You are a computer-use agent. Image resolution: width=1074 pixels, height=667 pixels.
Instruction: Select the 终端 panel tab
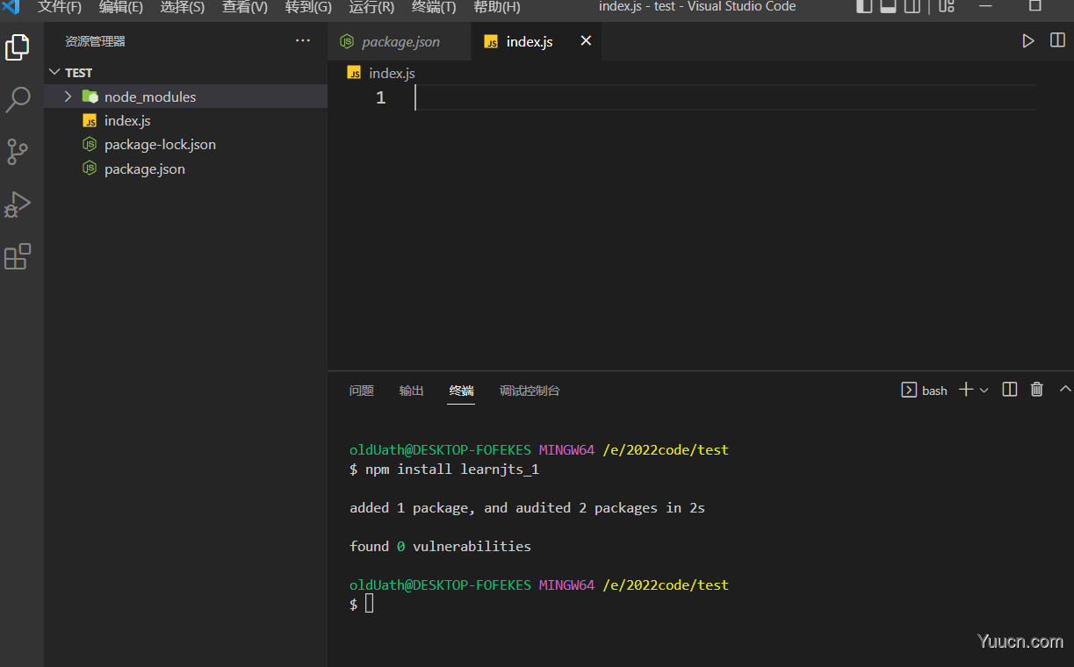(x=462, y=391)
